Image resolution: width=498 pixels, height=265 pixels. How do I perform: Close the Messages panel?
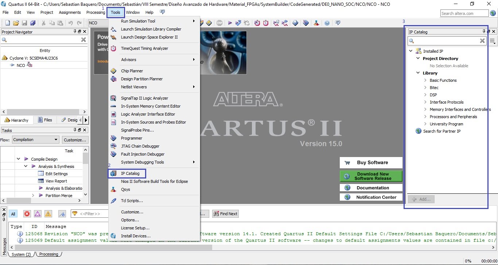click(4, 210)
